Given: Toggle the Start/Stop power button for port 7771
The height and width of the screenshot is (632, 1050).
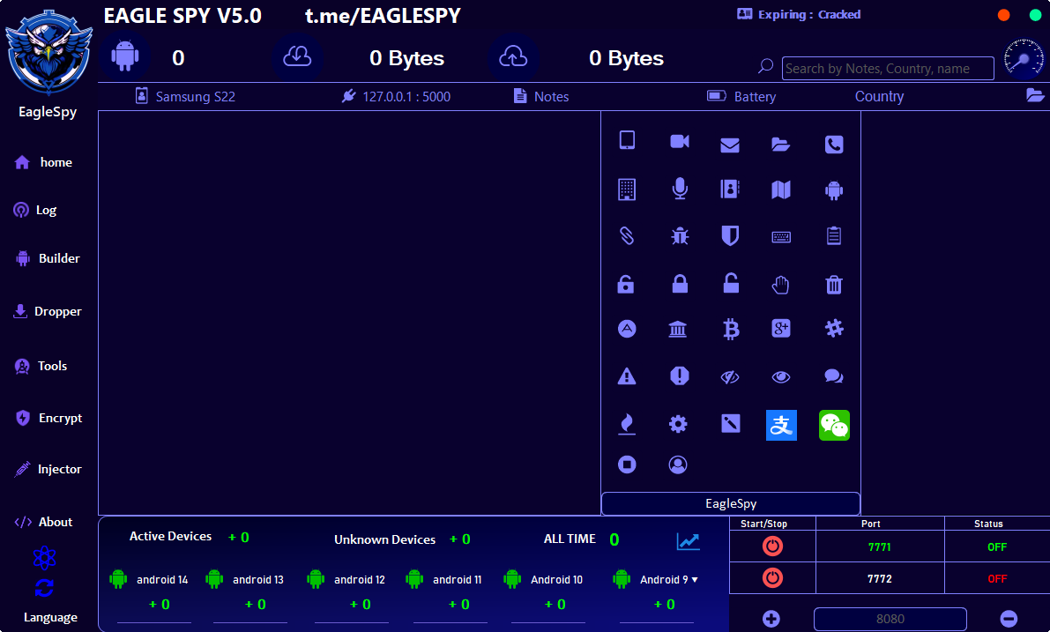Looking at the screenshot, I should point(772,546).
